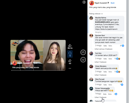Click Teguh Suwandi name in the header
Viewport: 129px width, 103px height.
(101, 3)
